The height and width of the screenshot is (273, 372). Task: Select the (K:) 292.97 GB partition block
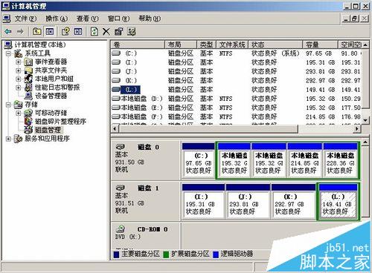click(x=293, y=201)
